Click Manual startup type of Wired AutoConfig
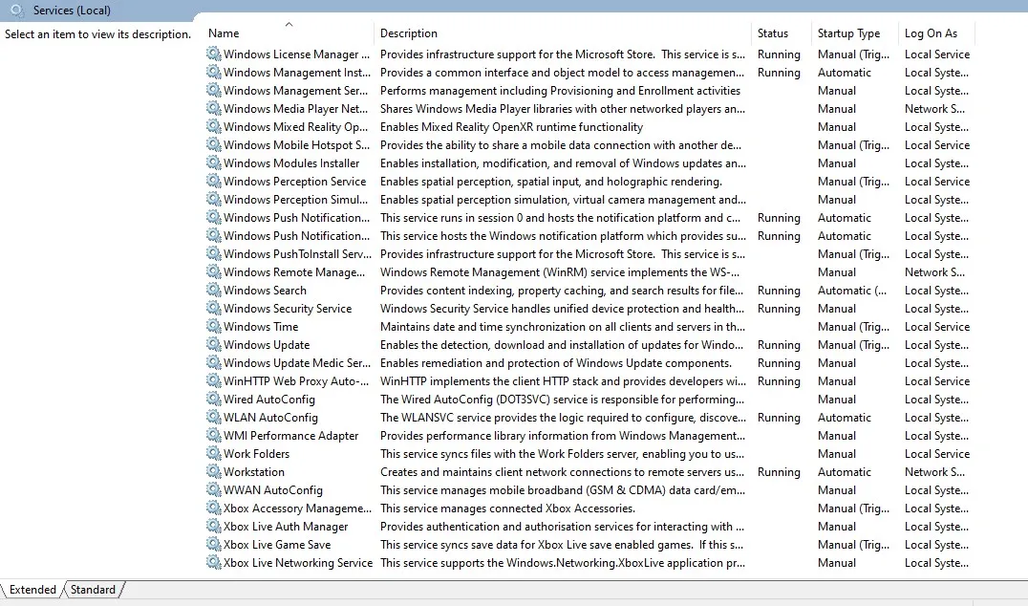The image size is (1028, 606). pyautogui.click(x=836, y=399)
